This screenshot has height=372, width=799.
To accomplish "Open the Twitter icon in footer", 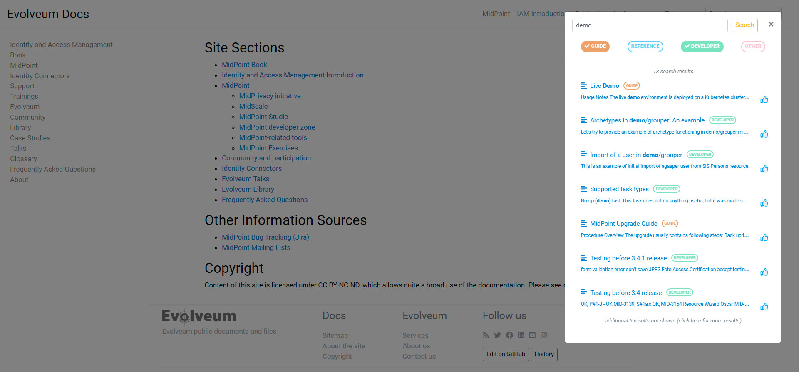I will (497, 335).
